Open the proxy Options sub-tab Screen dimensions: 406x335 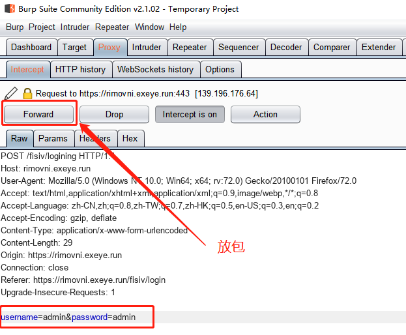point(220,69)
